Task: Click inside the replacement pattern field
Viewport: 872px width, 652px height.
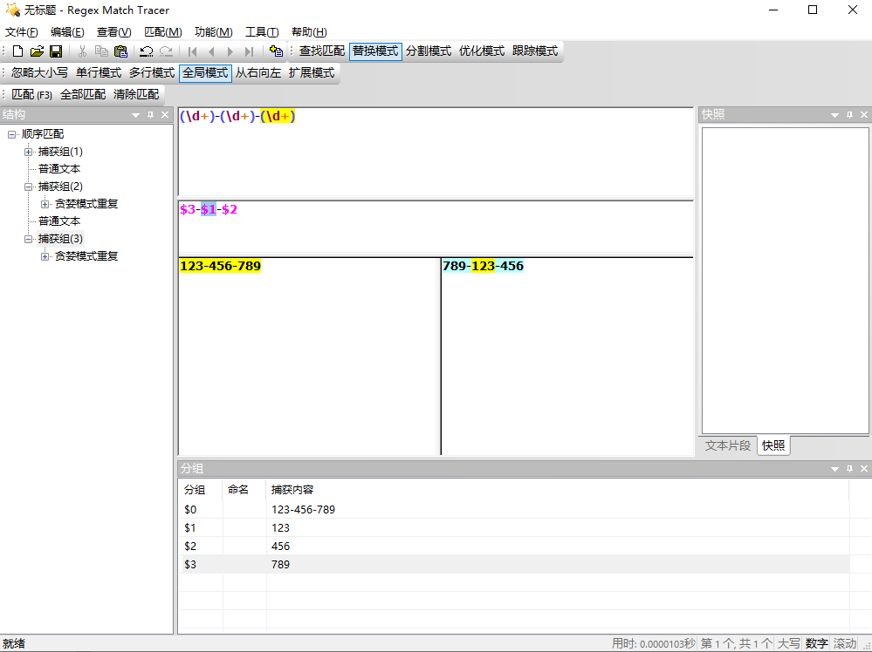Action: point(436,228)
